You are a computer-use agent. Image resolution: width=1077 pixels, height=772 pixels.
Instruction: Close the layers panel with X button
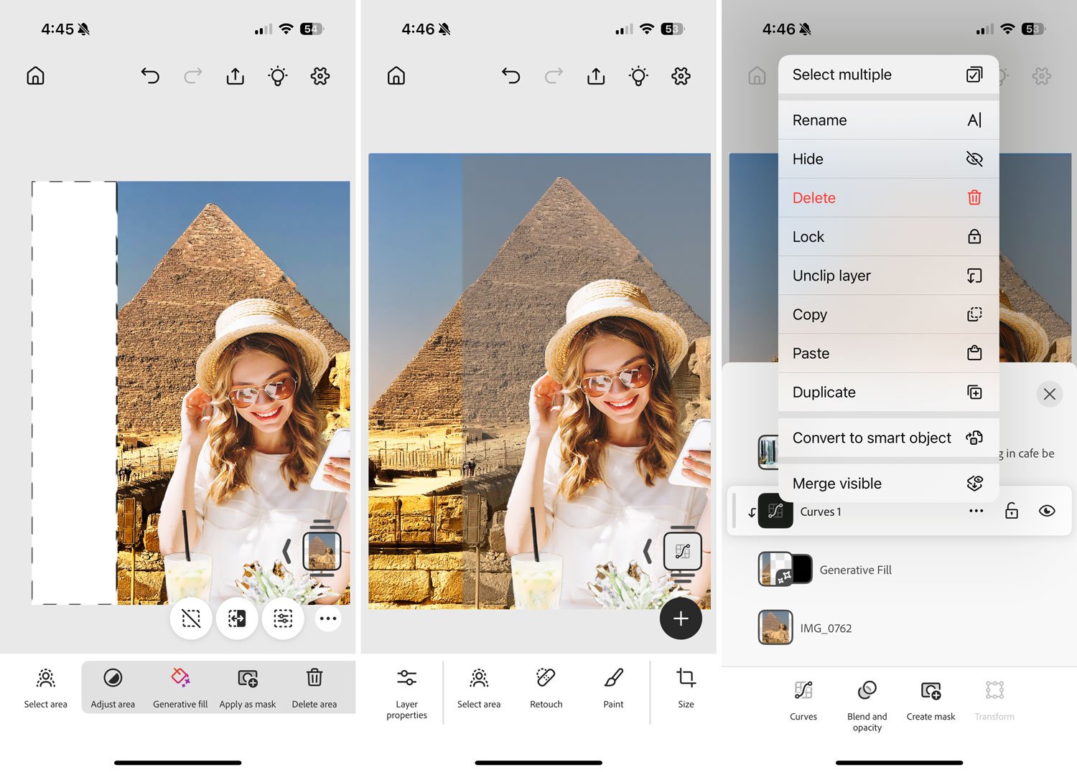click(1049, 394)
